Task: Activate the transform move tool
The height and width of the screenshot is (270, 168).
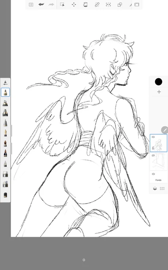Action: tap(74, 4)
